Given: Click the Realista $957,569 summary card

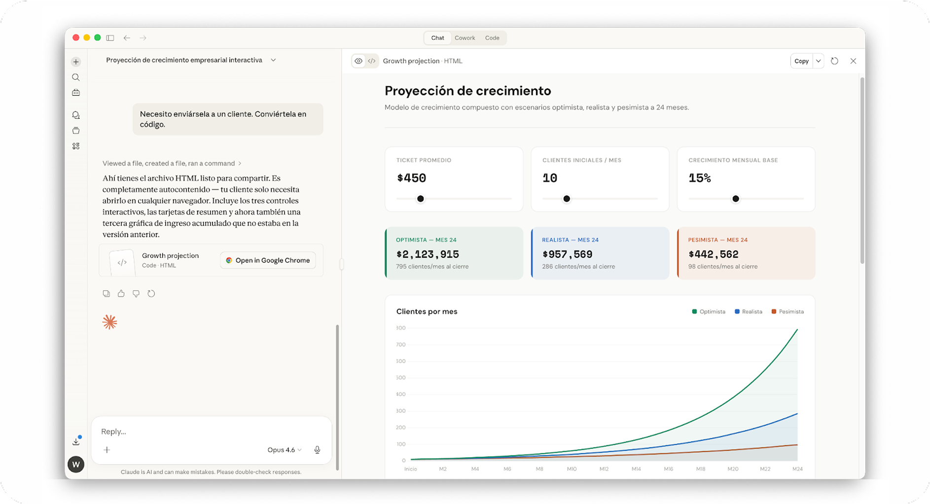Looking at the screenshot, I should (600, 253).
